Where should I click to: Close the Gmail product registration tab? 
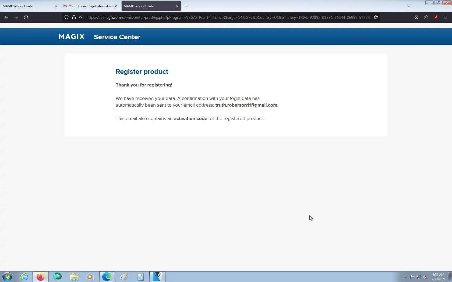pyautogui.click(x=116, y=6)
